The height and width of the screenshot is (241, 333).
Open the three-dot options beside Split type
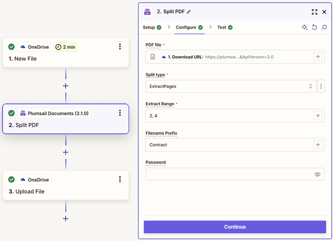pyautogui.click(x=321, y=86)
